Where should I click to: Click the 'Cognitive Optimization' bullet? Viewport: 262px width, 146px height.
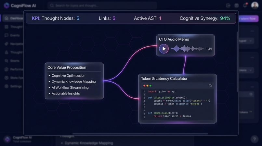tap(69, 76)
